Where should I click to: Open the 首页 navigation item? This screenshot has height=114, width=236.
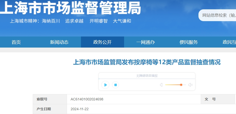click(x=16, y=42)
